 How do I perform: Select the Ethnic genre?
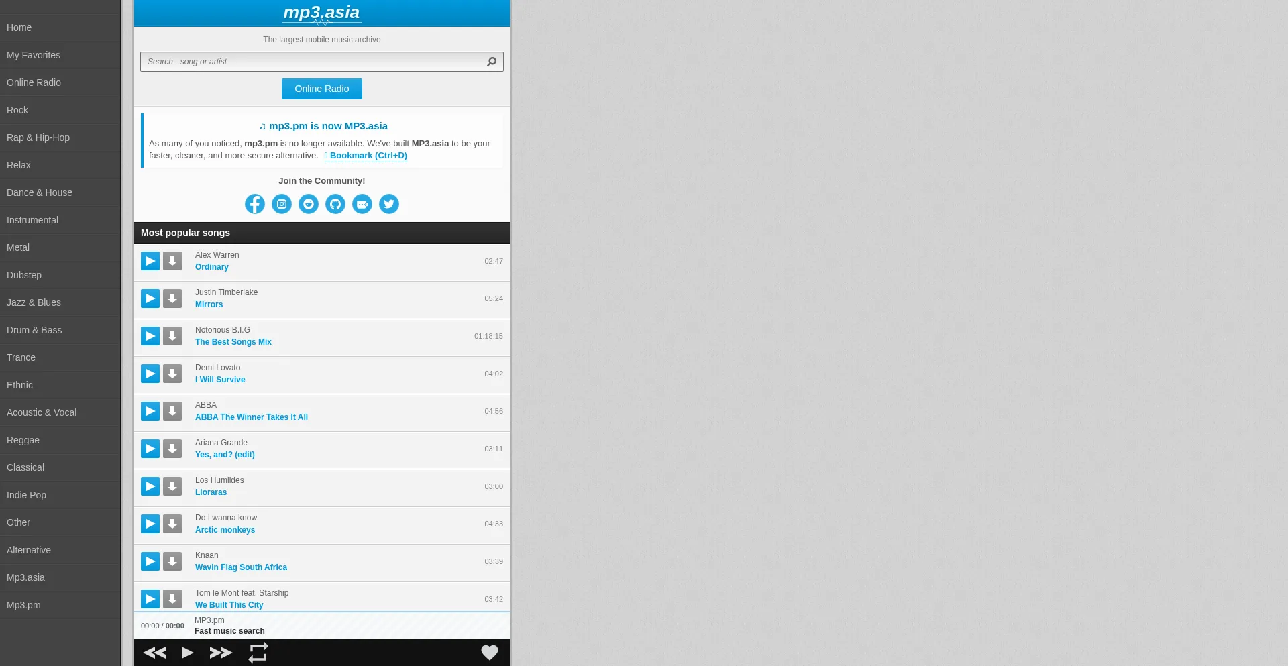(60, 385)
